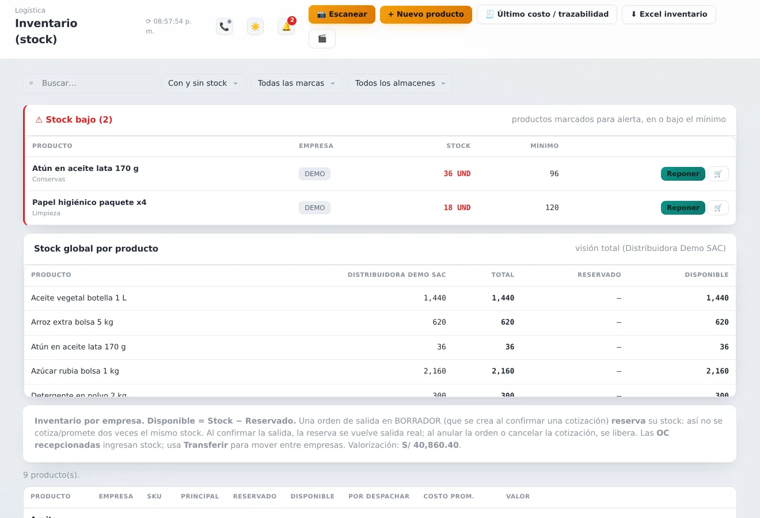The height and width of the screenshot is (518, 760).
Task: Click the VALOR column header
Action: point(518,497)
